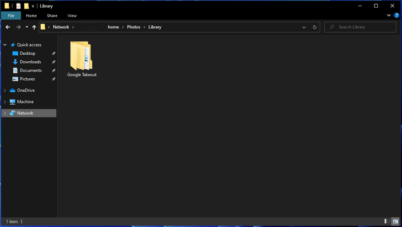Open the dropdown arrow after Network breadcrumb
This screenshot has width=402, height=227.
(73, 27)
